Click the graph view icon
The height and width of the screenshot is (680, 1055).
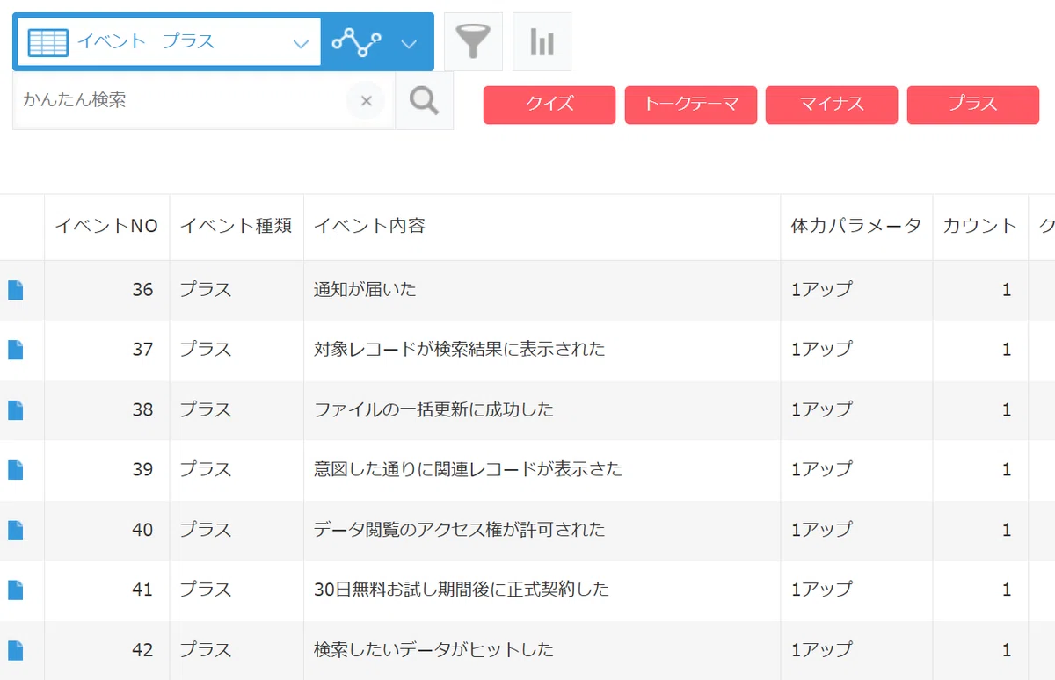click(x=356, y=42)
